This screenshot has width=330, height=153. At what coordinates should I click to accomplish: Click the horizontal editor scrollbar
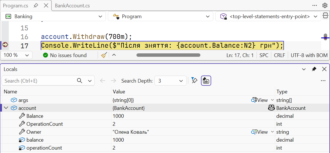pyautogui.click(x=168, y=55)
